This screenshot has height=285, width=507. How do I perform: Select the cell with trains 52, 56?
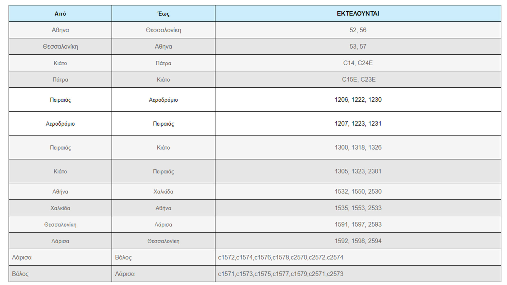(x=358, y=30)
